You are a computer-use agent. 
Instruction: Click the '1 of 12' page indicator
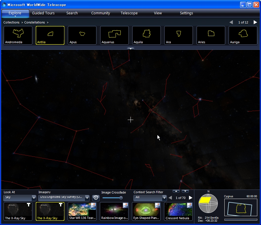(243, 22)
